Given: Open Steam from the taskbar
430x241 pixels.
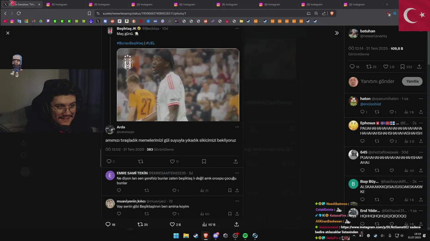Looking at the screenshot, I should tap(196, 236).
